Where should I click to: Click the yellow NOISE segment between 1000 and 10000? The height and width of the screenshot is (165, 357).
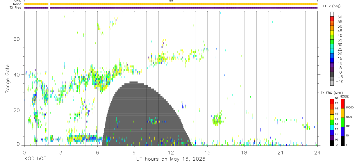[x=343, y=113]
